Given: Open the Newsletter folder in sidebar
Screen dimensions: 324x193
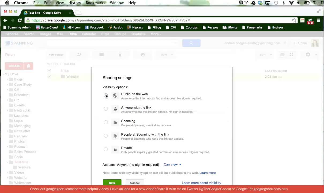Looking at the screenshot, I should click(22, 131).
